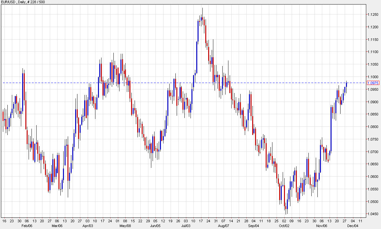The height and width of the screenshot is (229, 381).
Task: Select the Jul/03 date axis label
Action: [186, 225]
